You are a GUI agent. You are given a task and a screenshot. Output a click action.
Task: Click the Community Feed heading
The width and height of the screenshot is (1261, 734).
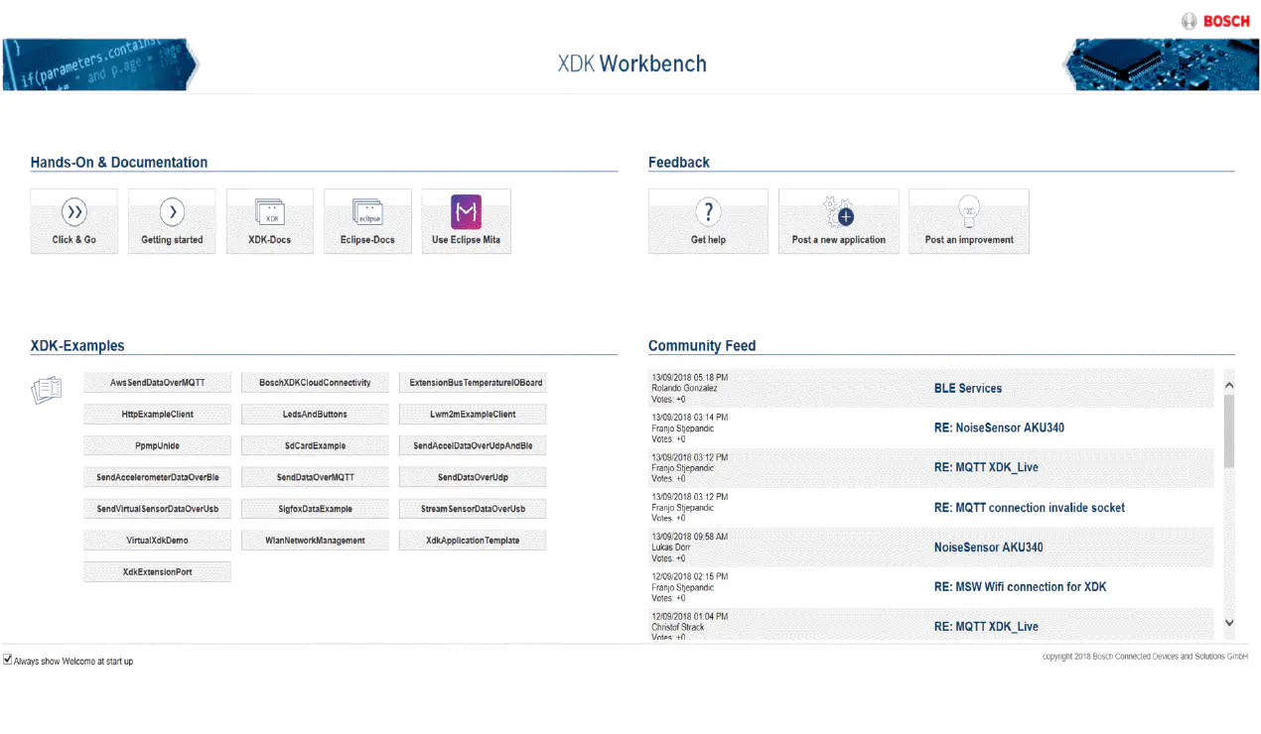point(702,346)
